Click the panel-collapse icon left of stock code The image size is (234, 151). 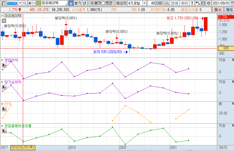(x=3, y=3)
